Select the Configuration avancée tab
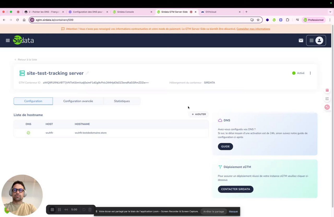The image size is (334, 217). (x=78, y=101)
